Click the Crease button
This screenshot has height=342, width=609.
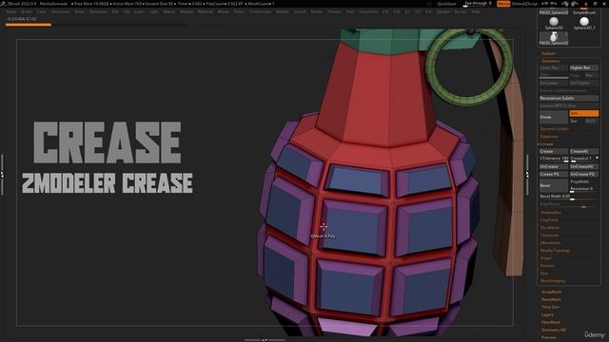point(554,151)
